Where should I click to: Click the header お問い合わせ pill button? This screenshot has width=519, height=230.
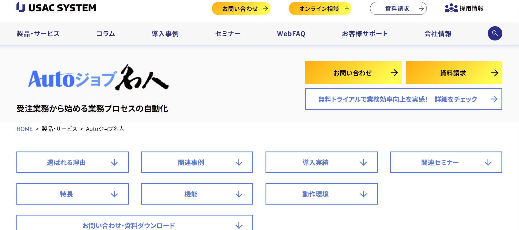[x=241, y=8]
